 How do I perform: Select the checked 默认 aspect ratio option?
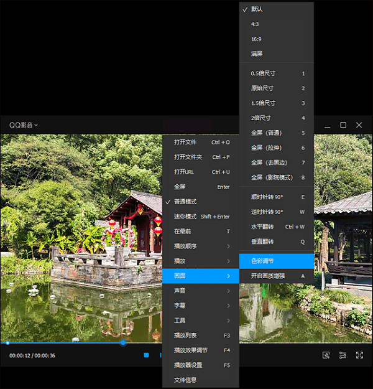coord(256,9)
